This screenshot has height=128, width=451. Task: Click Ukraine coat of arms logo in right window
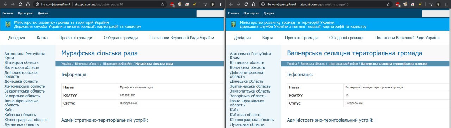point(233,24)
